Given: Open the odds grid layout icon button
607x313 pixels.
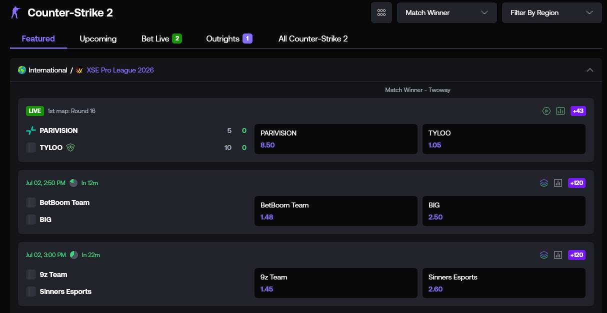Looking at the screenshot, I should (x=381, y=12).
